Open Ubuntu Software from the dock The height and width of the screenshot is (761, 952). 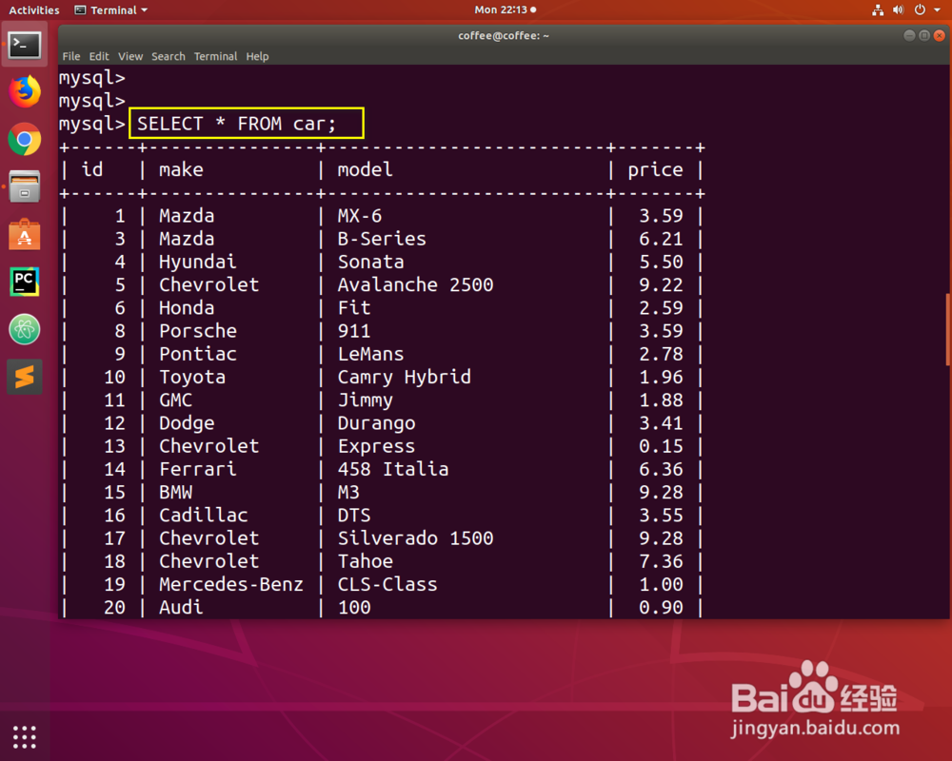click(25, 234)
